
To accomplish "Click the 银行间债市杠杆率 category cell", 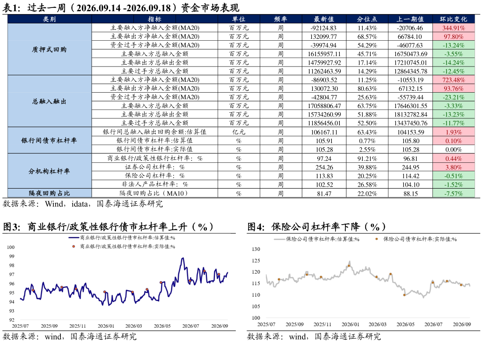I will coord(49,140).
